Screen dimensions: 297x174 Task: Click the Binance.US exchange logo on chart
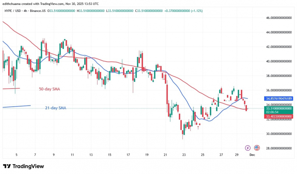(256, 148)
